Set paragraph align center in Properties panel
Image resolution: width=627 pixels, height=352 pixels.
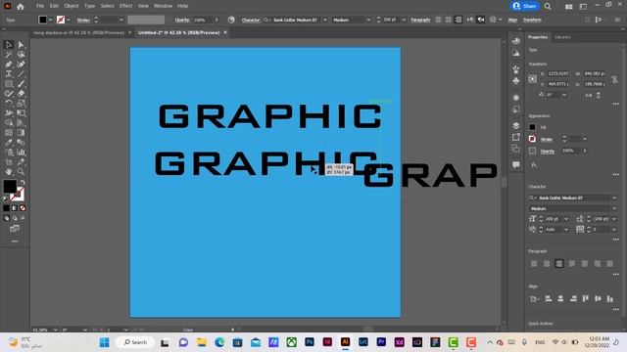pyautogui.click(x=547, y=264)
